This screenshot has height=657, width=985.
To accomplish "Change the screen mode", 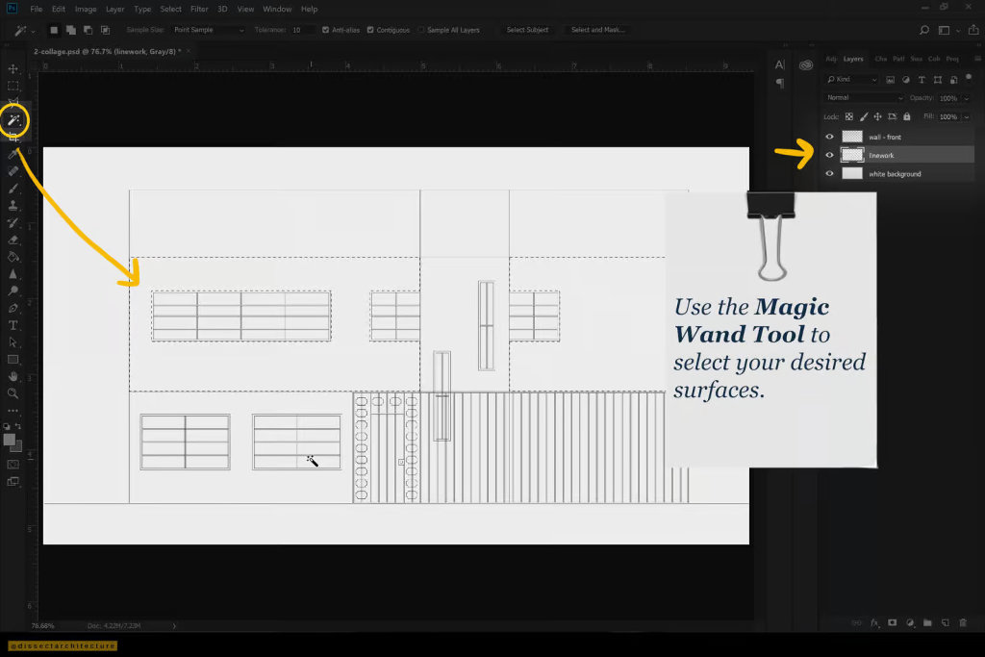I will pyautogui.click(x=13, y=482).
